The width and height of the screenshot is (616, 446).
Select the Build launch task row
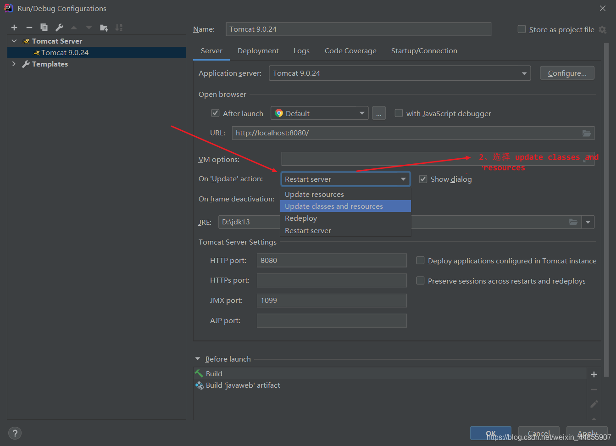[390, 374]
